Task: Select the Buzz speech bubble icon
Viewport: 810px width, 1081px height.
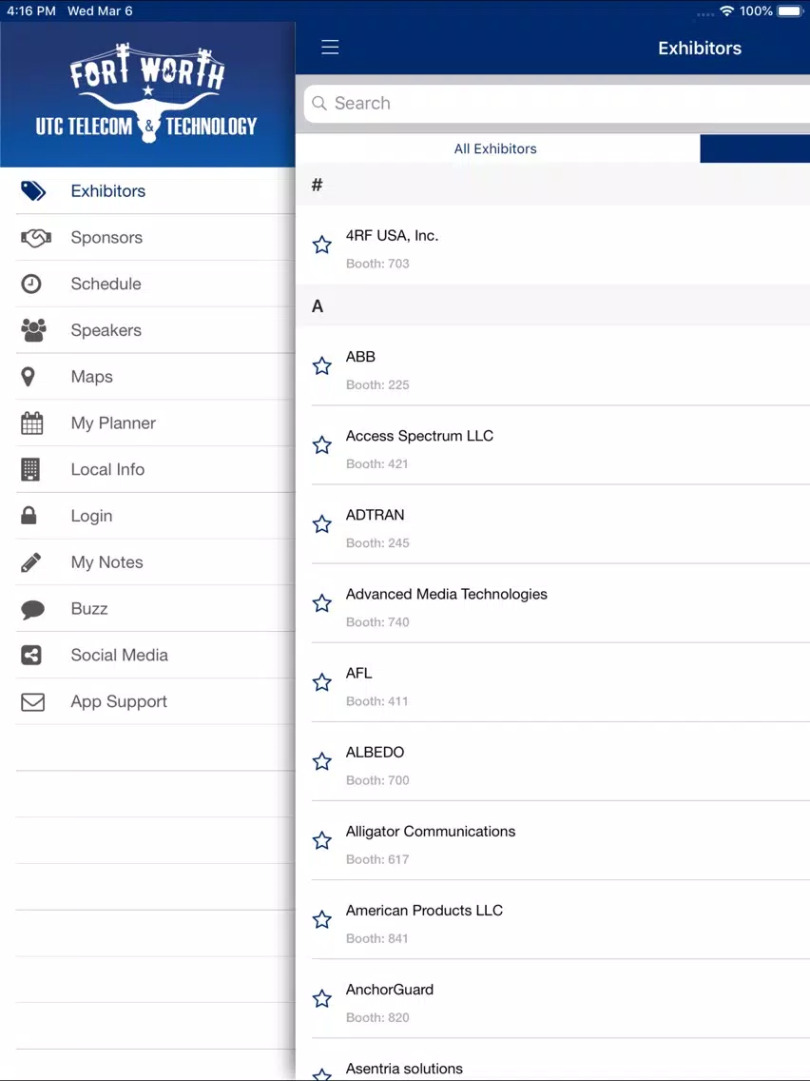Action: [32, 609]
